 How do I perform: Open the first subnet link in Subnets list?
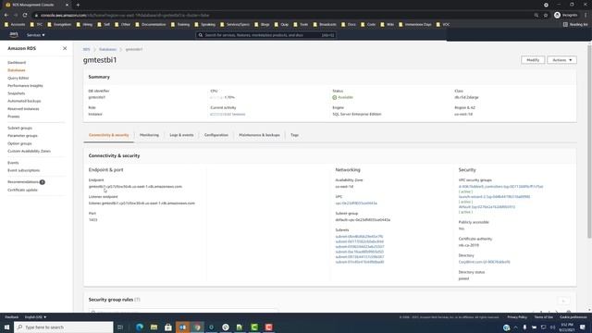359,237
